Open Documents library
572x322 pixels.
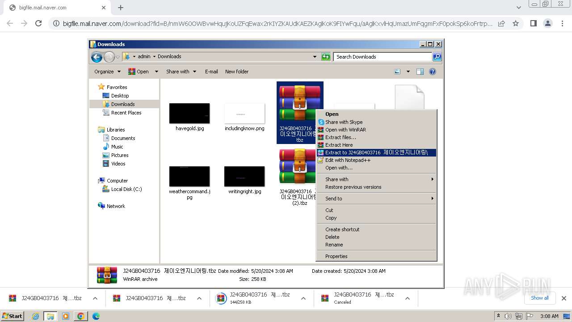[x=123, y=138]
